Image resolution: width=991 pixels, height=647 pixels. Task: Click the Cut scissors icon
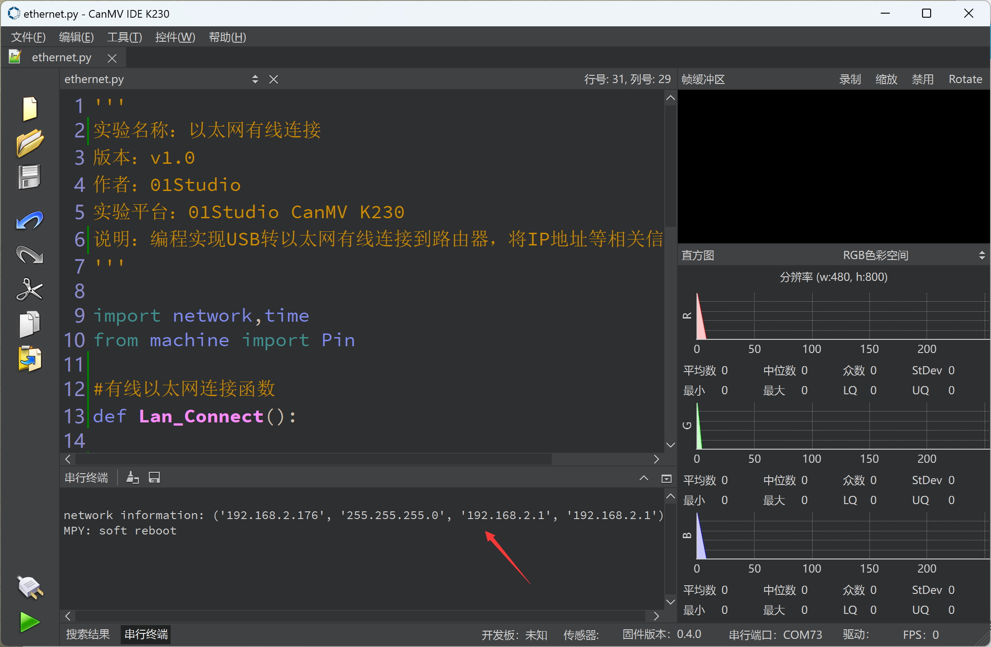(29, 289)
